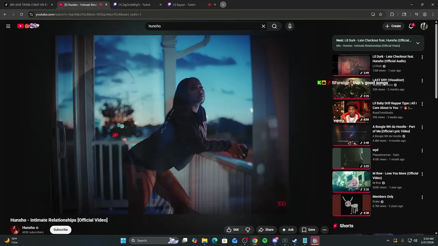Open options for Late Checkout video
Screen dimensions: 438x246
click(422, 57)
